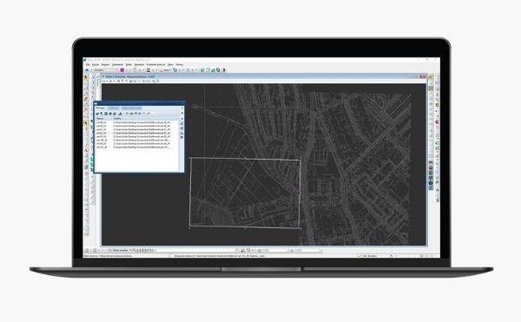Click the blue globe icon in right toolbar
The width and height of the screenshot is (521, 322).
tap(431, 183)
